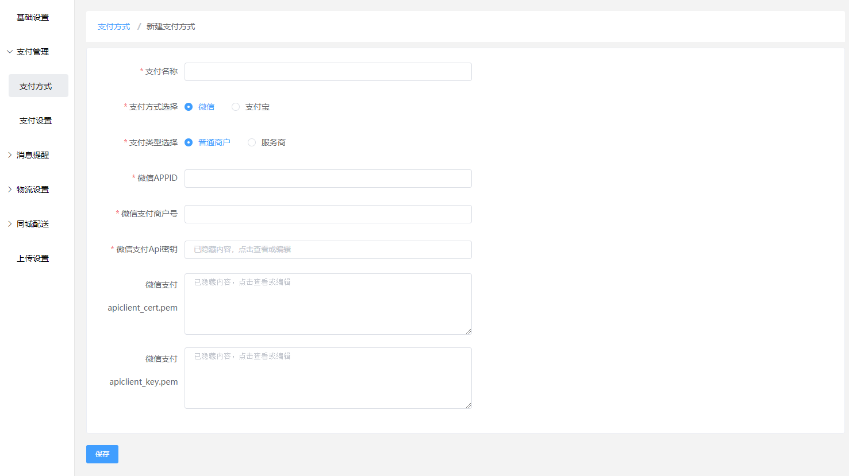
Task: Select the 支付宝 payment method radio
Action: 236,107
